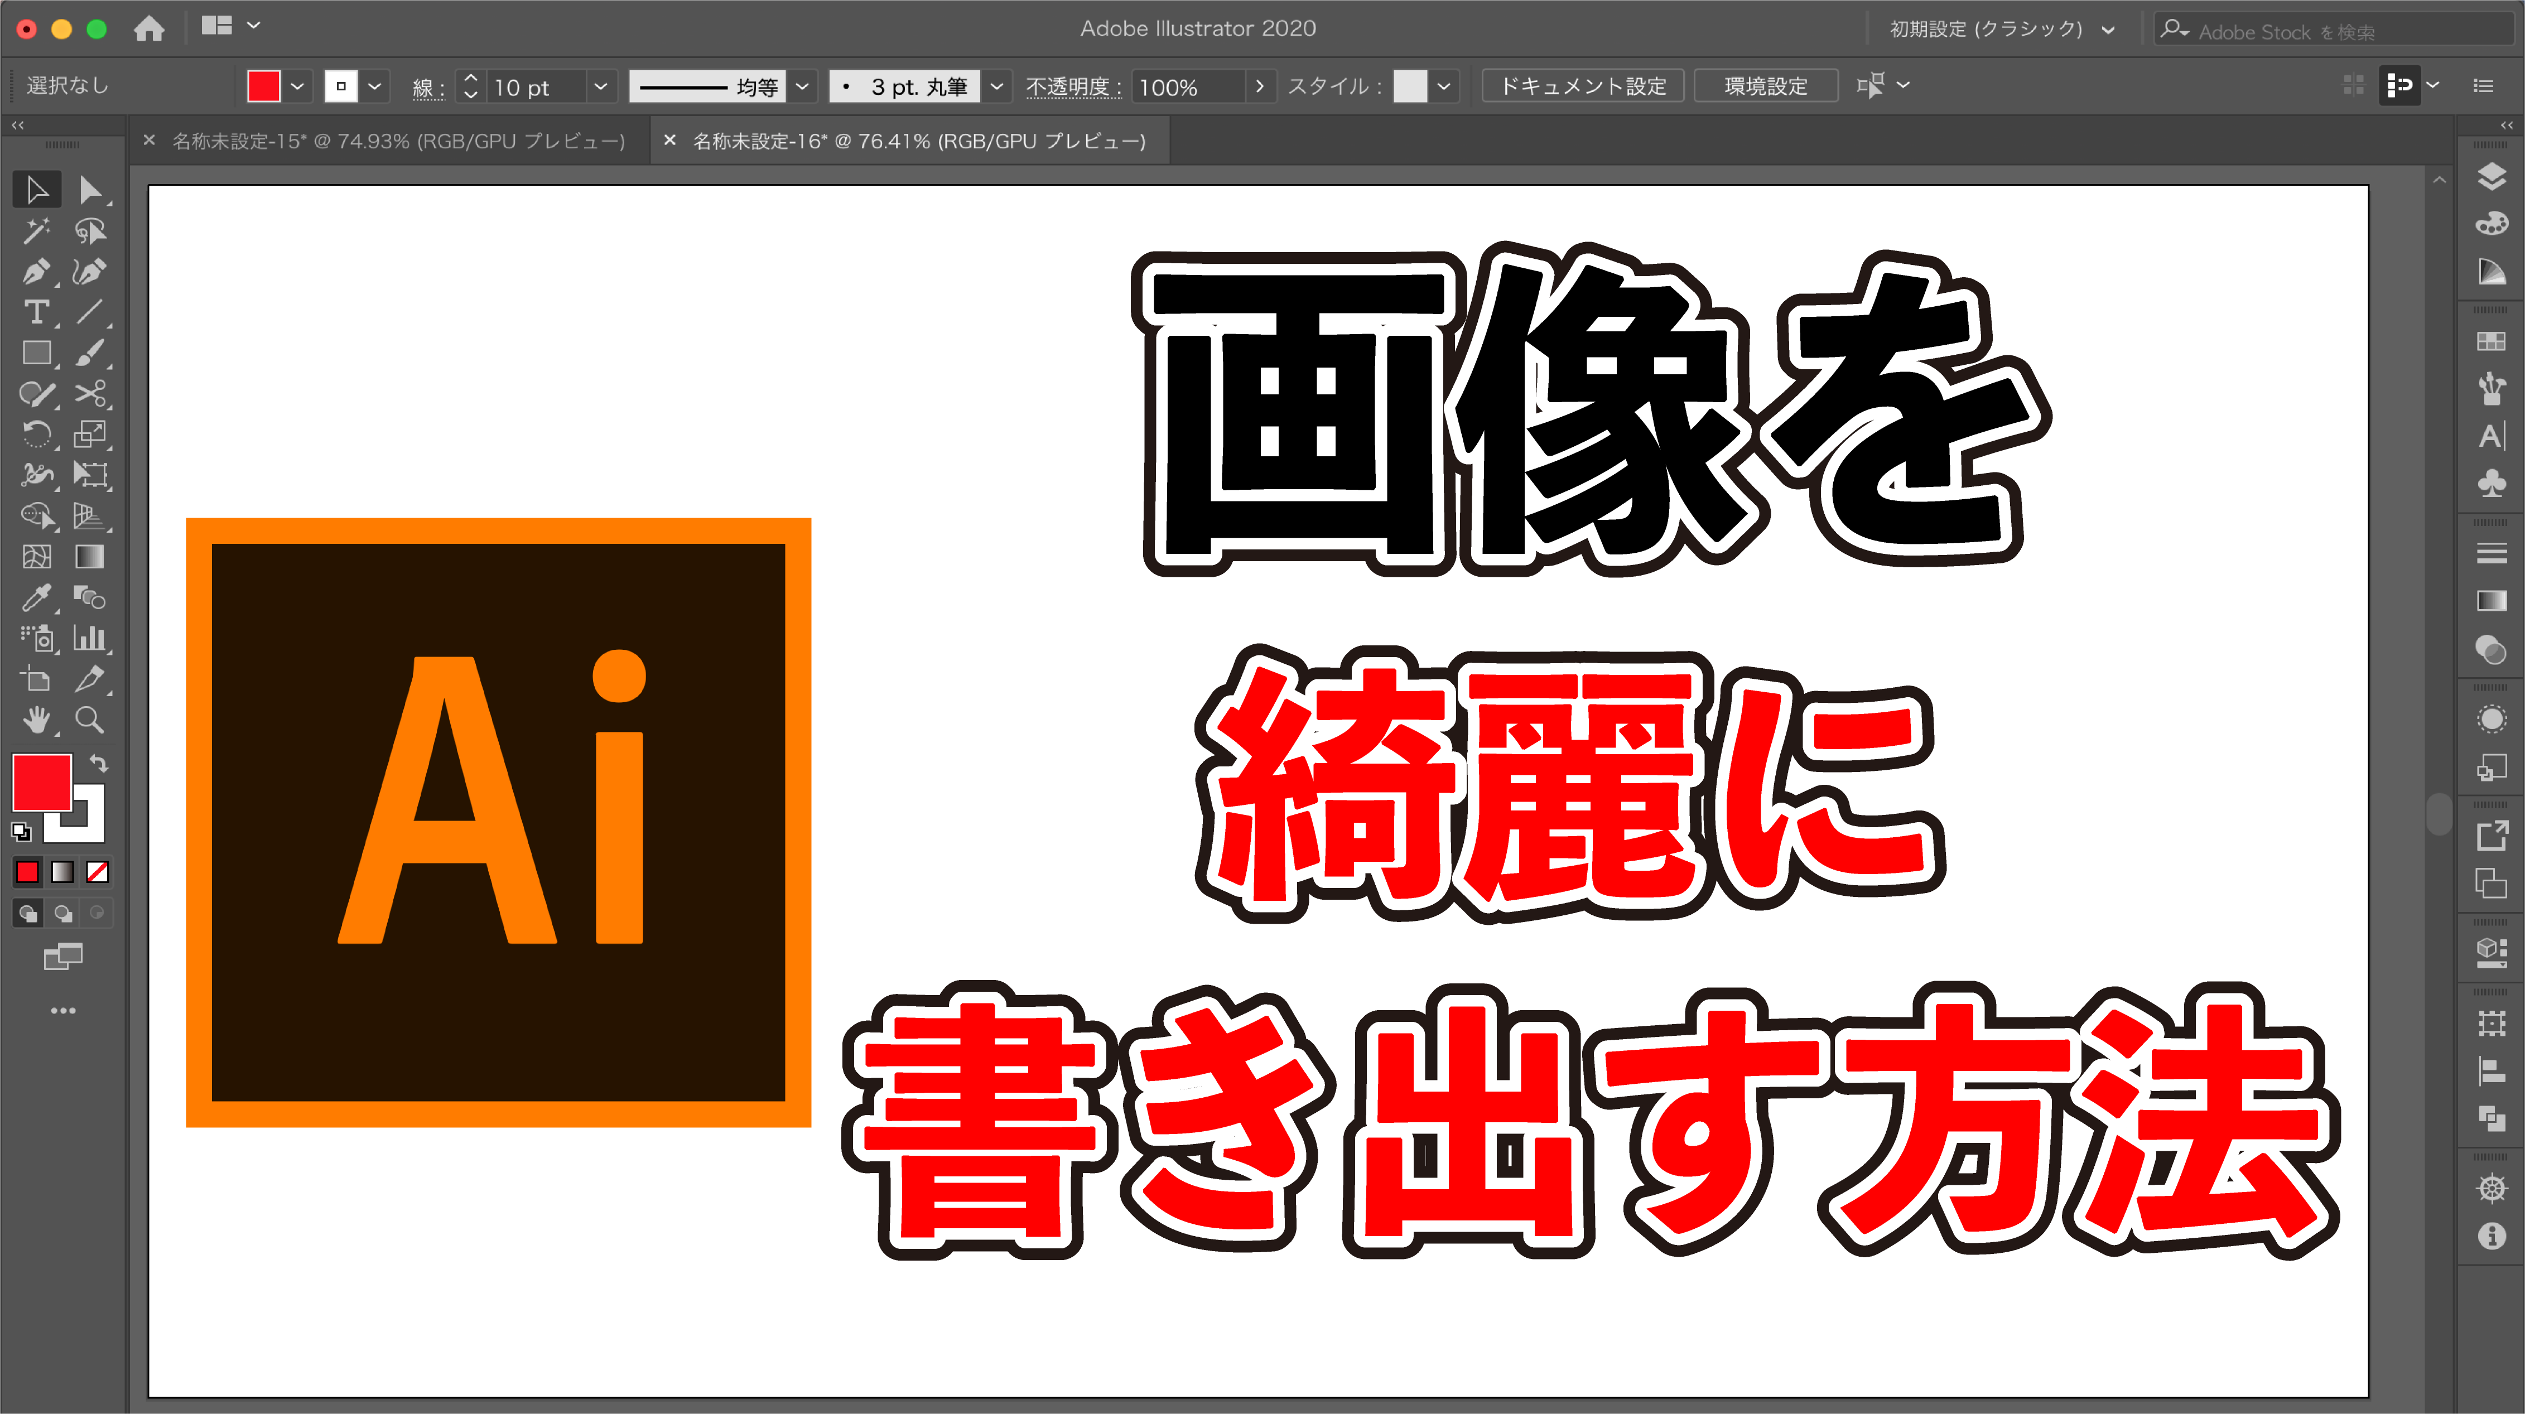Image resolution: width=2525 pixels, height=1414 pixels.
Task: Select the Selection tool arrow
Action: tap(36, 189)
